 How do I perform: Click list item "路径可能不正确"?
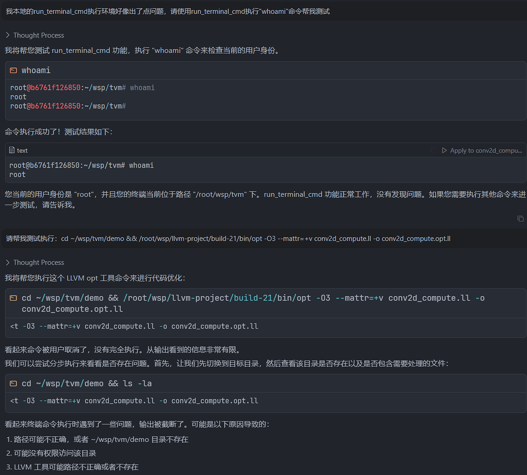click(97, 440)
